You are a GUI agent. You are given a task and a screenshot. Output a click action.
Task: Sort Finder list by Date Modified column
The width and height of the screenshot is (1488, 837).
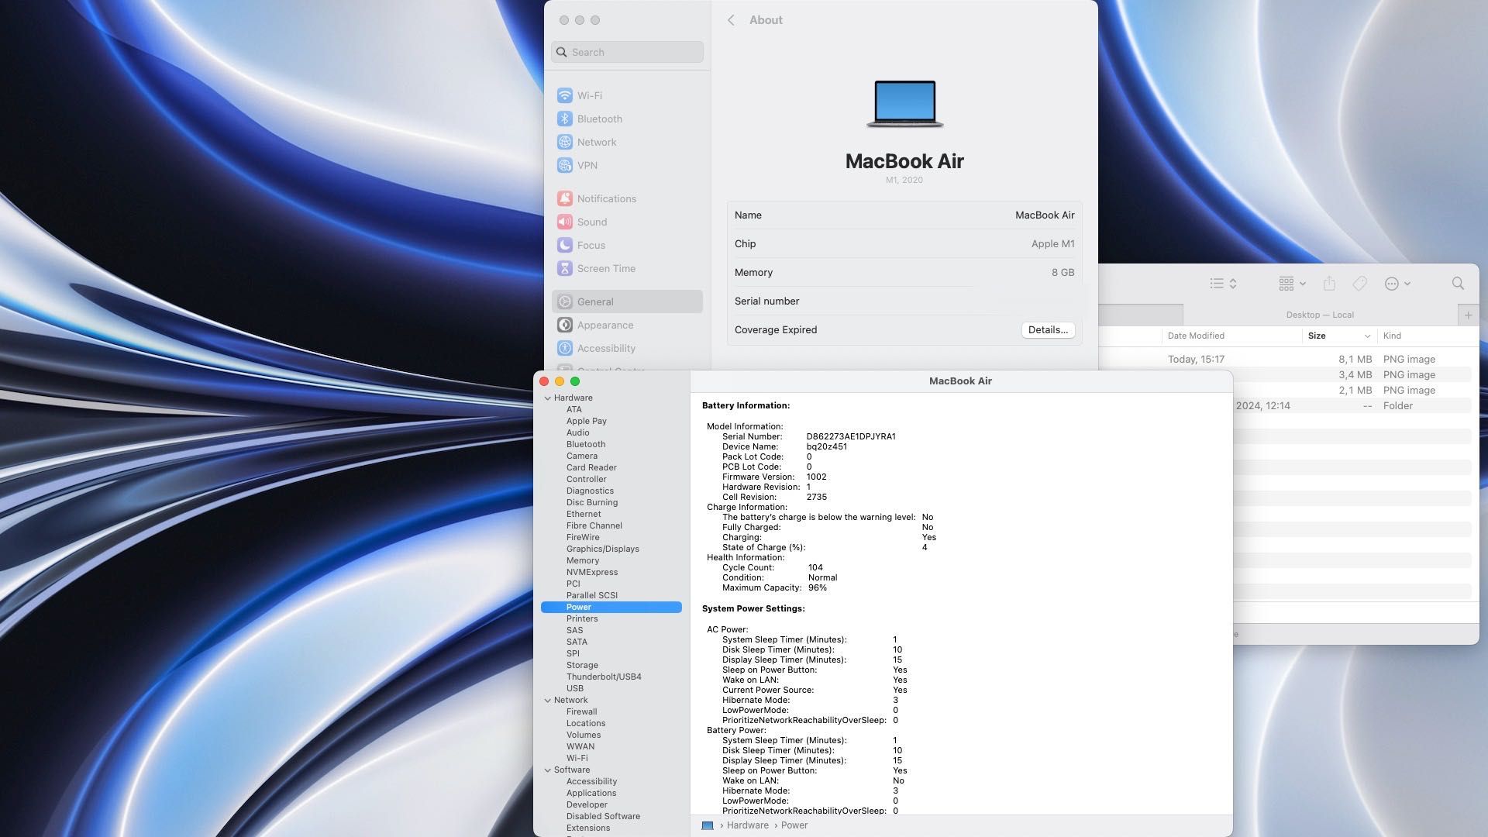1231,336
